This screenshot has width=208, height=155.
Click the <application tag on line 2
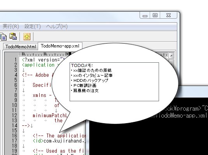[38, 65]
